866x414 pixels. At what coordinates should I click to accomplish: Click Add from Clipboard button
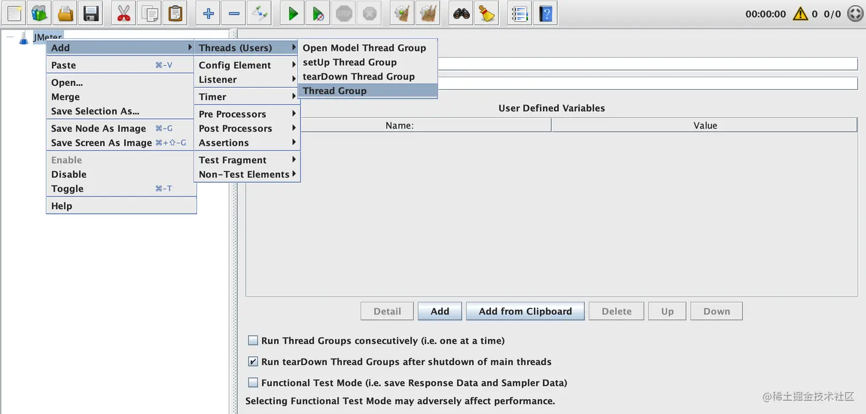[x=525, y=312]
